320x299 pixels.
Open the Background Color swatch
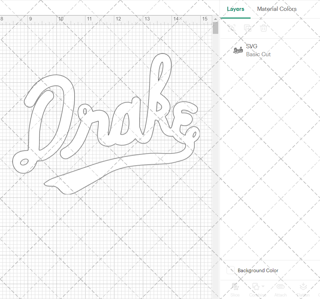pos(231,270)
